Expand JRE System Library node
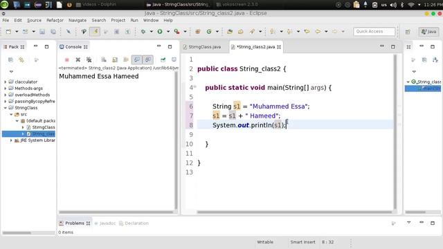This screenshot has height=249, width=443. click(x=11, y=140)
